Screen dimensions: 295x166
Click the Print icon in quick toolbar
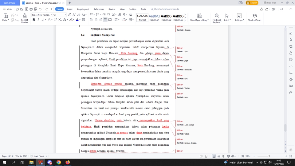(31, 9)
